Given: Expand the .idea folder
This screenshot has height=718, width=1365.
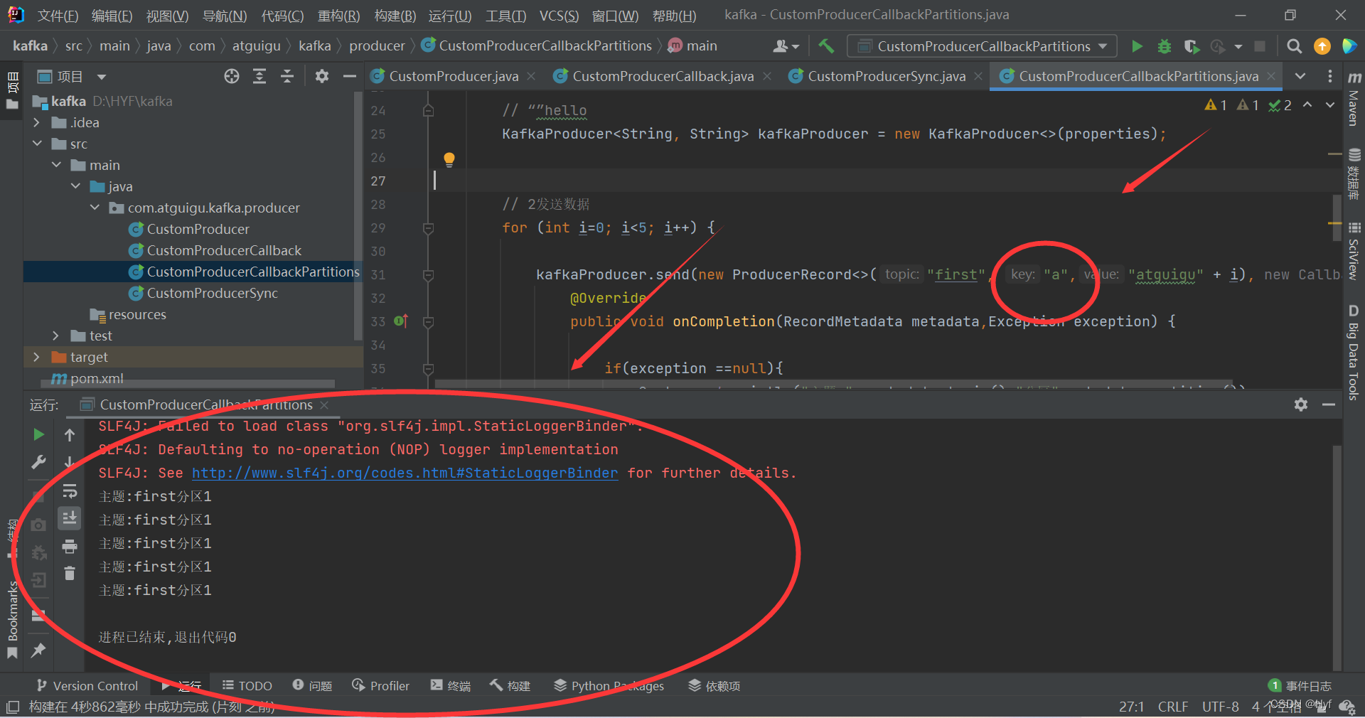Looking at the screenshot, I should point(37,122).
